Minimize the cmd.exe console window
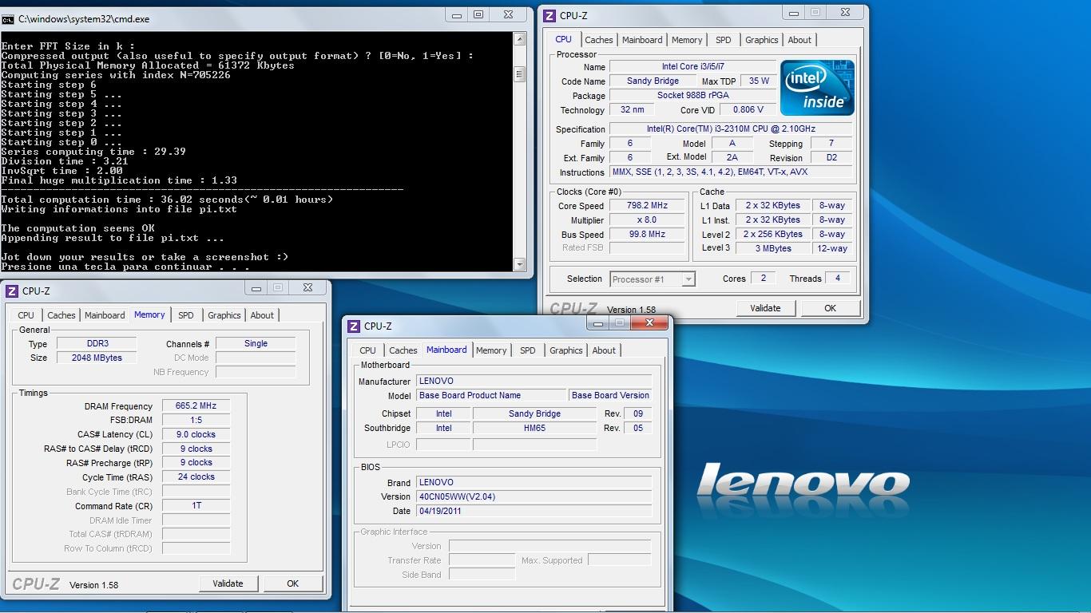The width and height of the screenshot is (1091, 613). coord(457,14)
